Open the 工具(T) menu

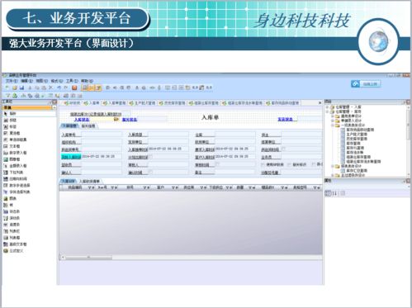(x=72, y=81)
